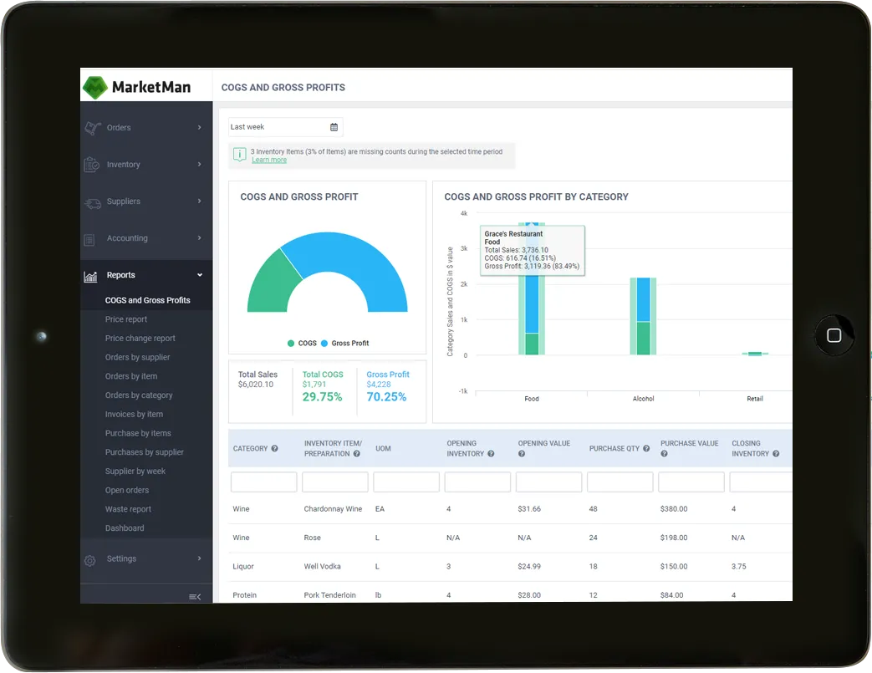This screenshot has height=673, width=872.
Task: Collapse the Reports menu chevron
Action: pyautogui.click(x=199, y=275)
